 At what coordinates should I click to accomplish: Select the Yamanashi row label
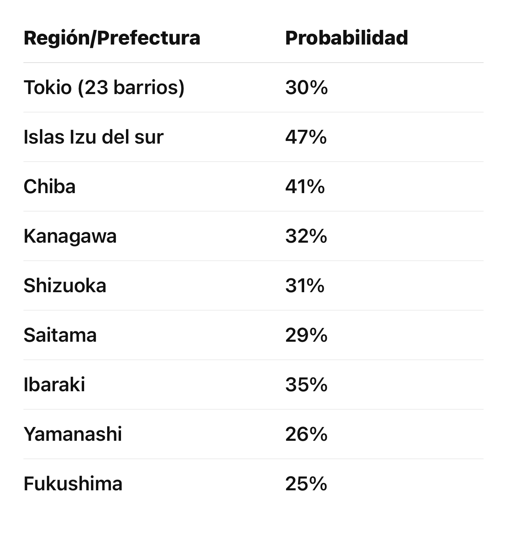[73, 434]
